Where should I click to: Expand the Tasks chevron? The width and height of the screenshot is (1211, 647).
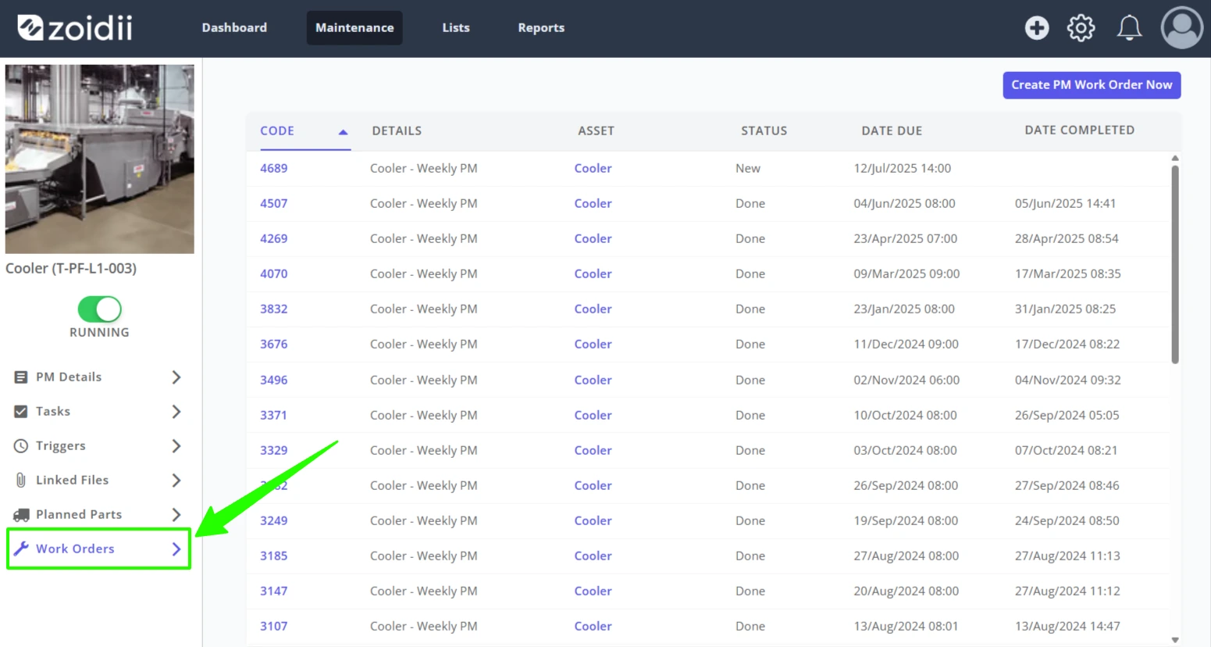(x=176, y=412)
